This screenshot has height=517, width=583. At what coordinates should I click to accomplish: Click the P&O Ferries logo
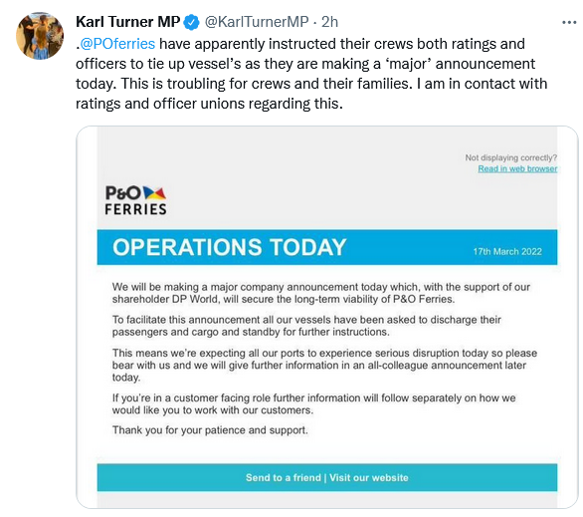click(135, 200)
